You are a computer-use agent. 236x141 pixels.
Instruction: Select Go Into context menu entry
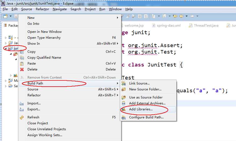pyautogui.click(x=69, y=24)
